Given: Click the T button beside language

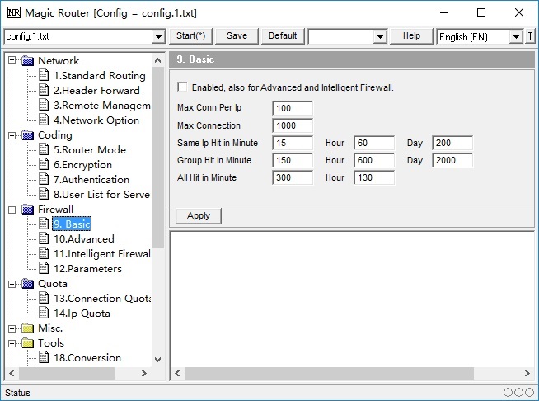Looking at the screenshot, I should coord(530,36).
